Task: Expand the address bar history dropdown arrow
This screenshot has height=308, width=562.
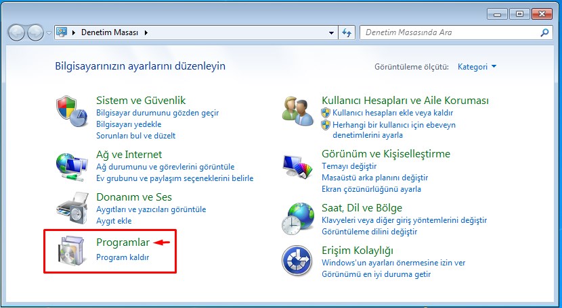Action: coord(331,32)
